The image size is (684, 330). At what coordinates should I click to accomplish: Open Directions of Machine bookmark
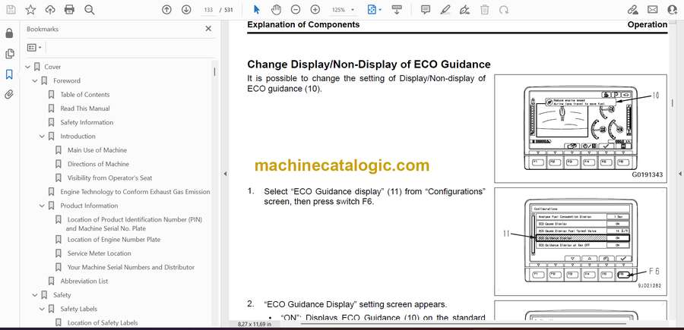98,164
